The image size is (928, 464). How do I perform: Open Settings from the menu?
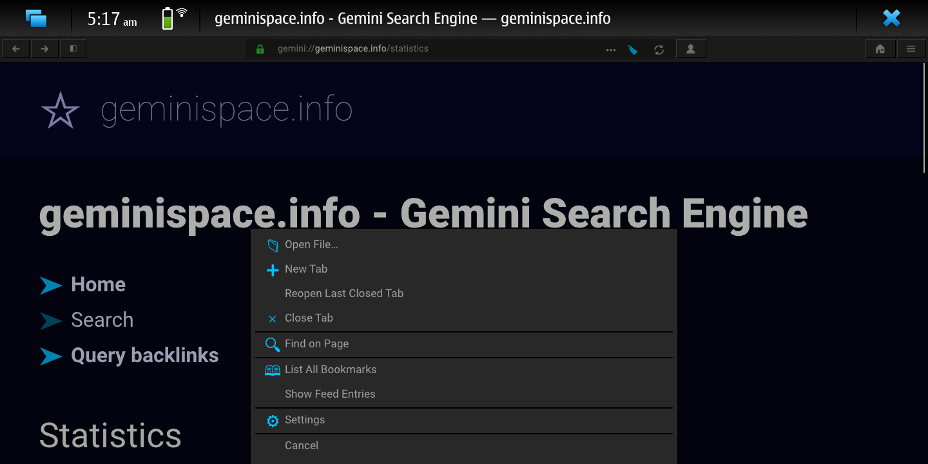305,420
